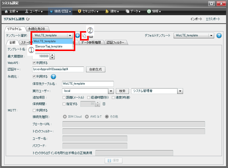The width and height of the screenshot is (228, 168).
Task: Click the トピックフィルター field
Action: pyautogui.click(x=134, y=131)
